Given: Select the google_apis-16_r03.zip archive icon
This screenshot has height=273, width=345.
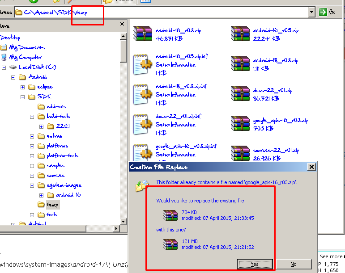Looking at the screenshot, I should 240,123.
